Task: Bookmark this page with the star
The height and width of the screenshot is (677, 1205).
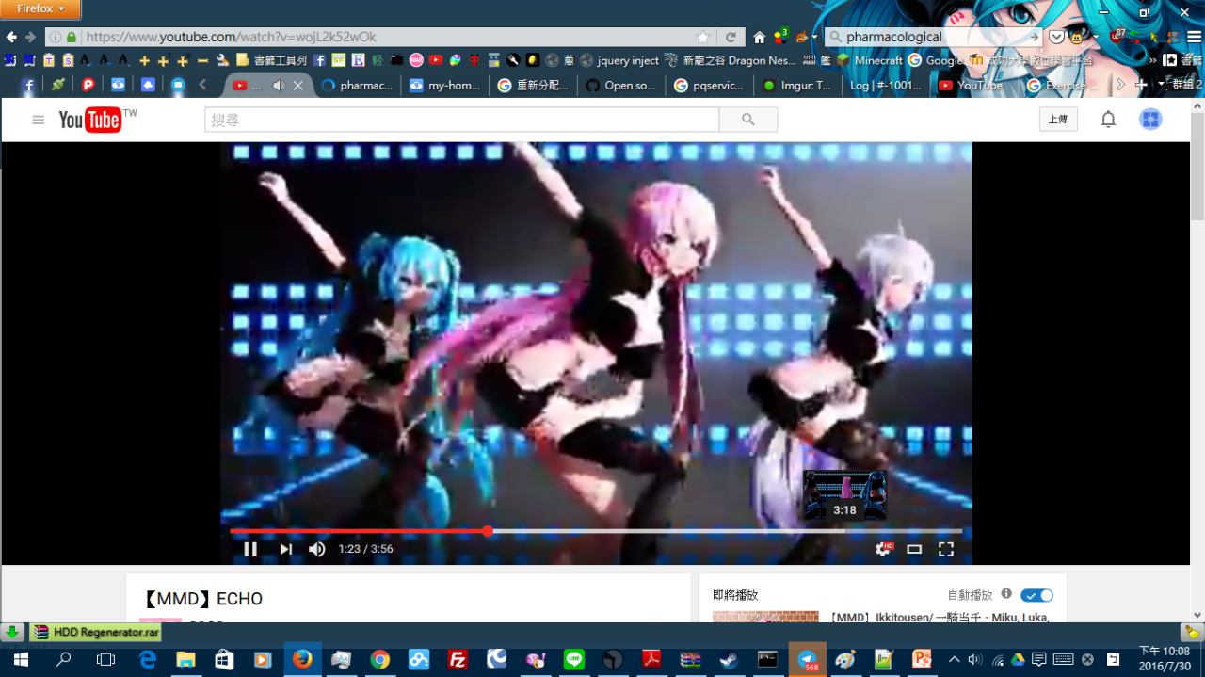Action: click(702, 37)
